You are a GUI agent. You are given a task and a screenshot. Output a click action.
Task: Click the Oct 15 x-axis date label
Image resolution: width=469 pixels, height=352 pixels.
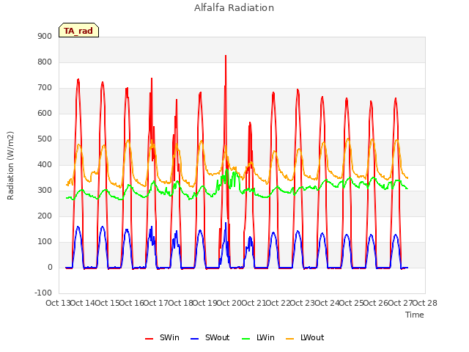pos(107,303)
